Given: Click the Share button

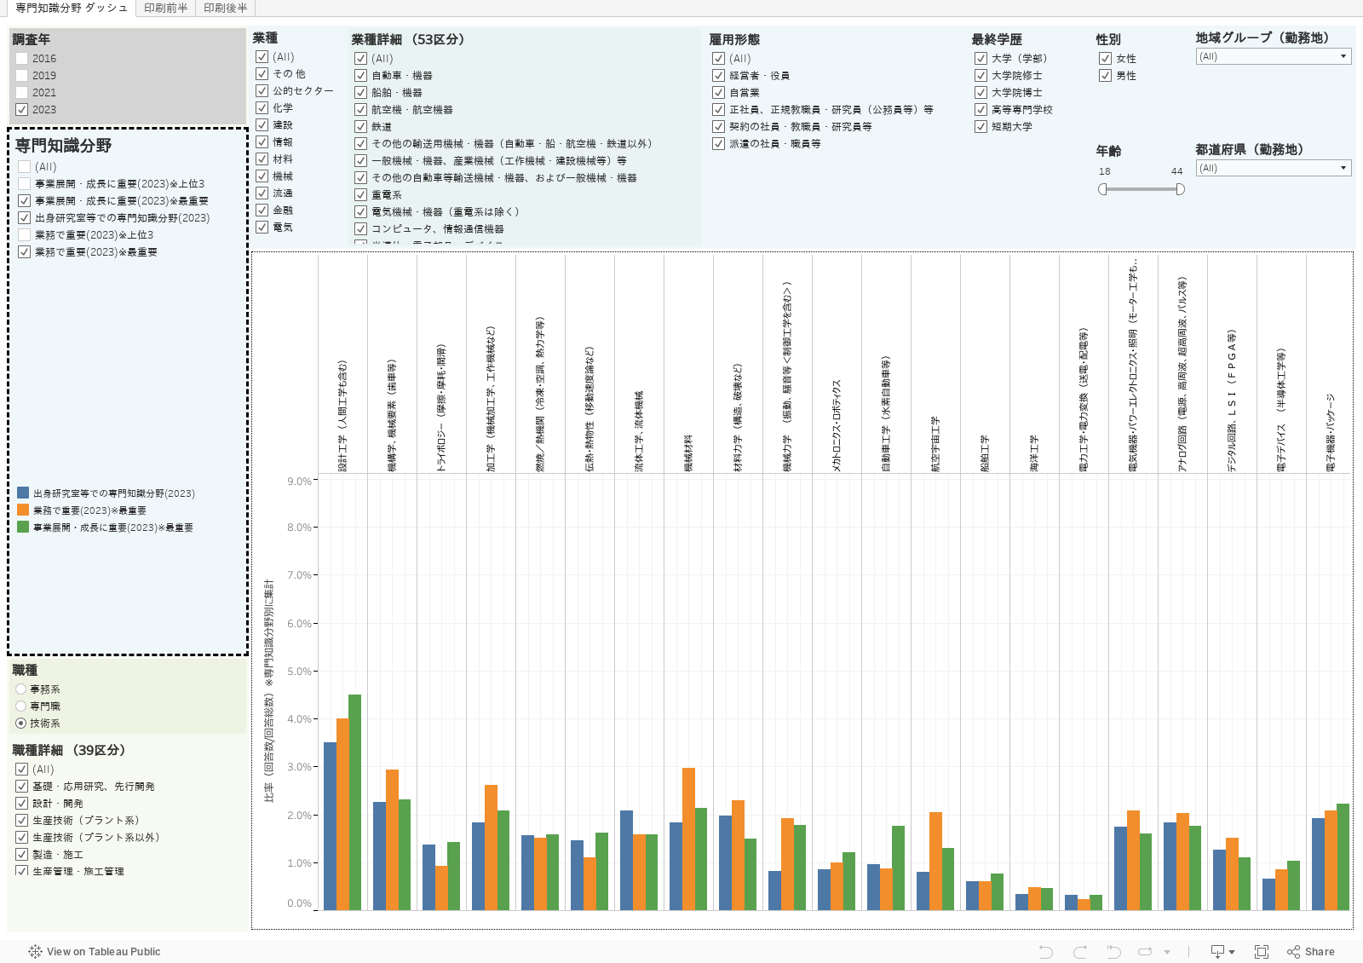Looking at the screenshot, I should pos(1311,952).
